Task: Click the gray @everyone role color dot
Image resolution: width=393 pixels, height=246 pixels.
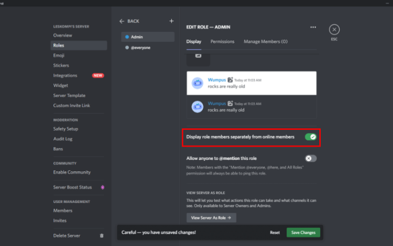Action: click(127, 48)
